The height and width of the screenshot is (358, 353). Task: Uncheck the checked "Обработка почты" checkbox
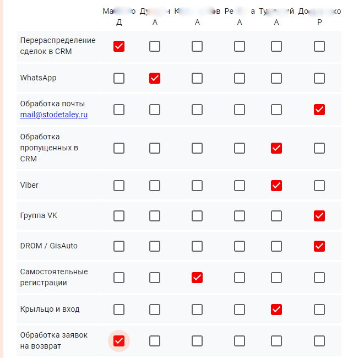(319, 110)
